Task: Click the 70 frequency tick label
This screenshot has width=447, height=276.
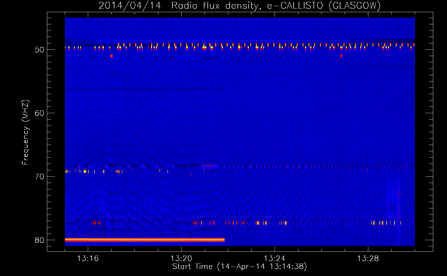Action: click(40, 177)
